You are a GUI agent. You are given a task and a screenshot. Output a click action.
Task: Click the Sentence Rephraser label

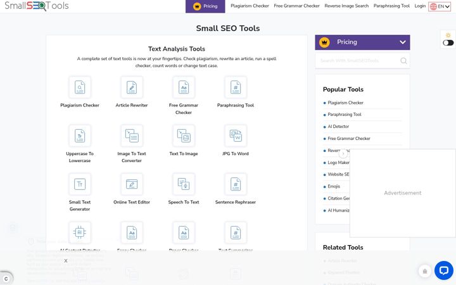[236, 202]
